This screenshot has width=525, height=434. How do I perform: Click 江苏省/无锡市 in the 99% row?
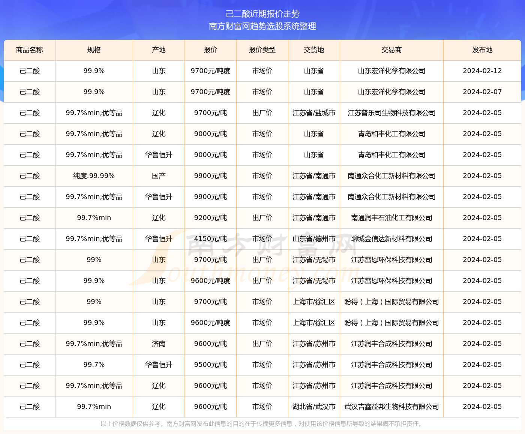[314, 260]
